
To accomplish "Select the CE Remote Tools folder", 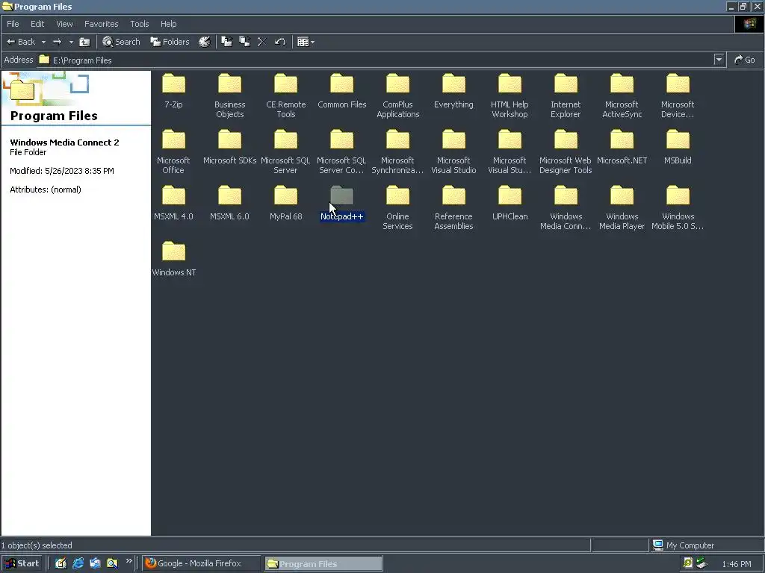I will (286, 96).
